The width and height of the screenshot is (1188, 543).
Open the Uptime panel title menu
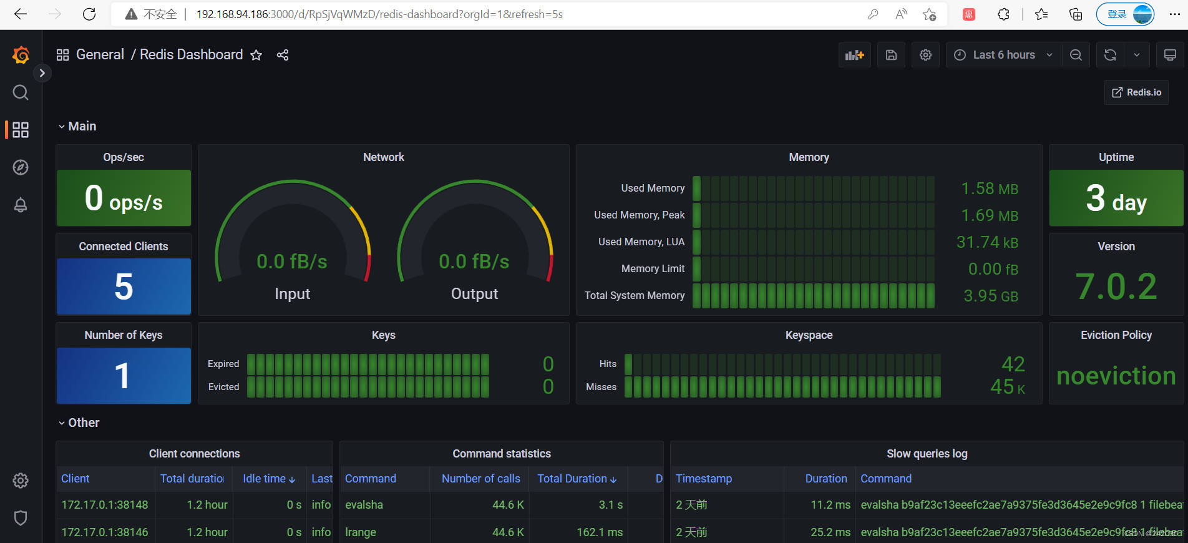point(1116,157)
